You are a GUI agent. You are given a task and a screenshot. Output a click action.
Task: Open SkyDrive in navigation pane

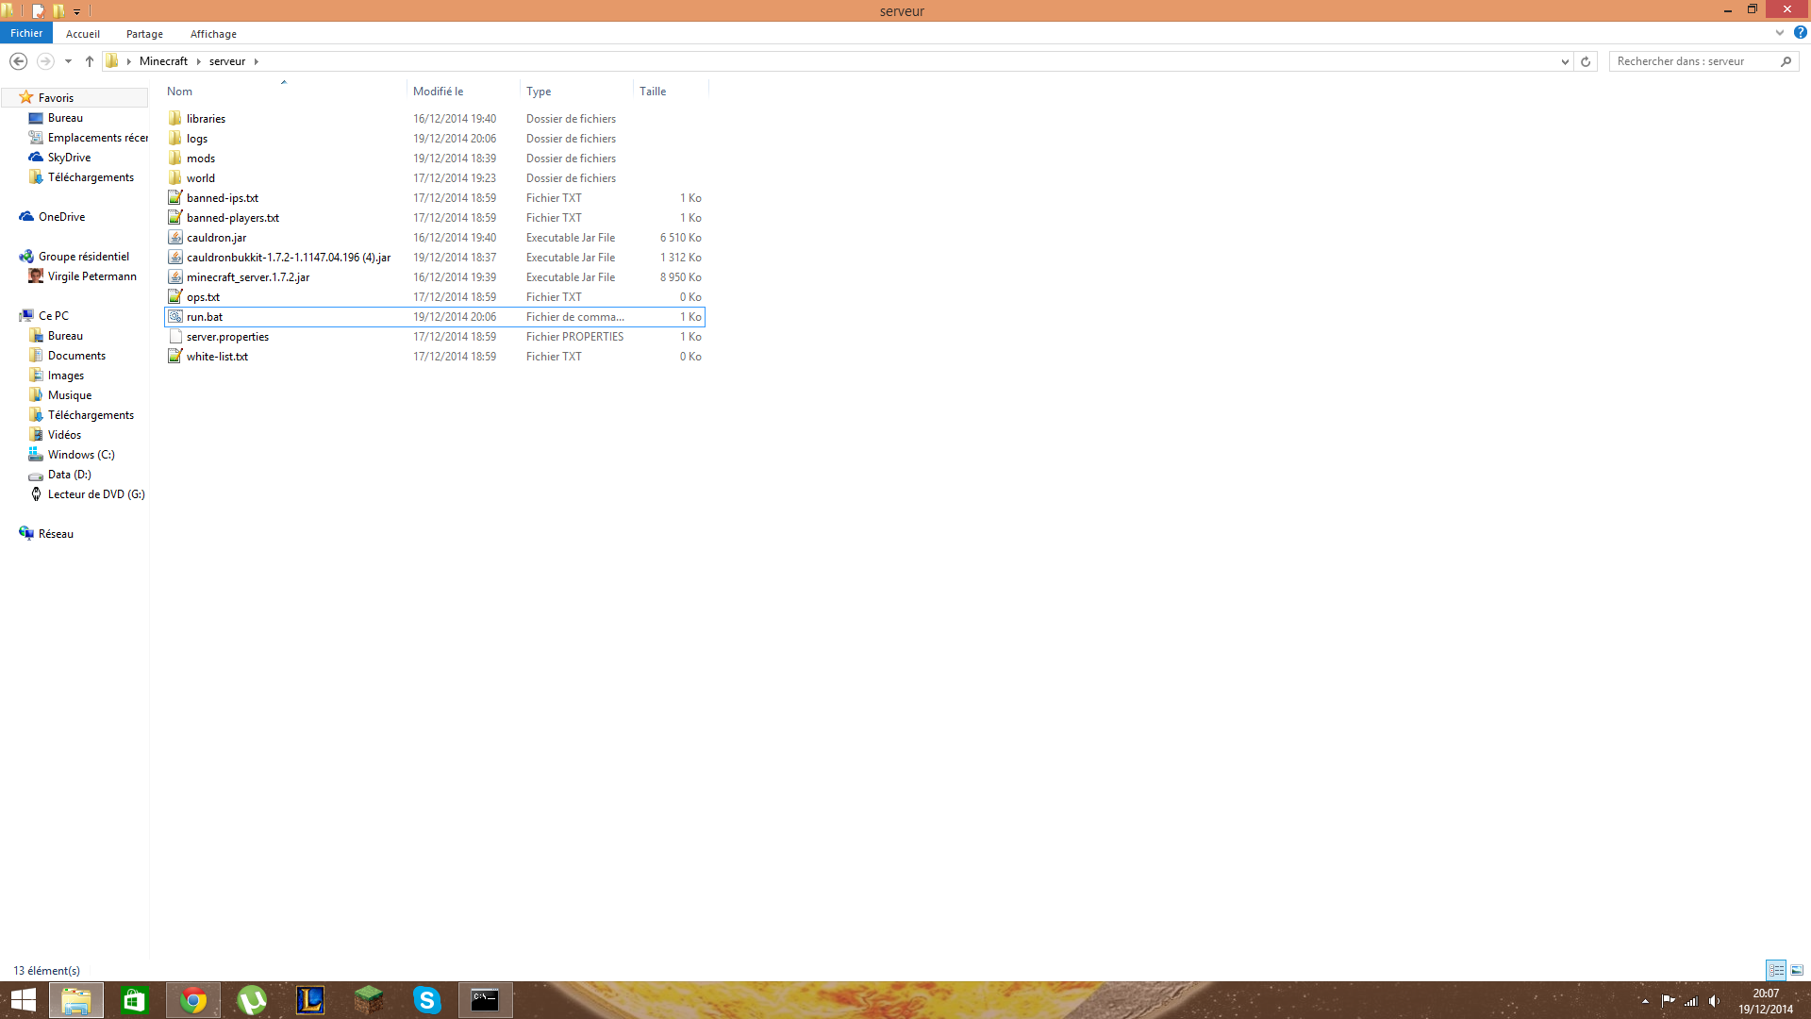(69, 158)
